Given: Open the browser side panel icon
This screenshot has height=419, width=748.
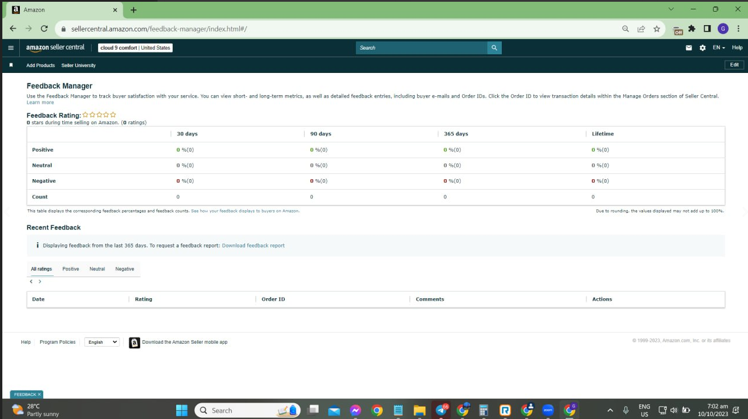Looking at the screenshot, I should (x=707, y=29).
